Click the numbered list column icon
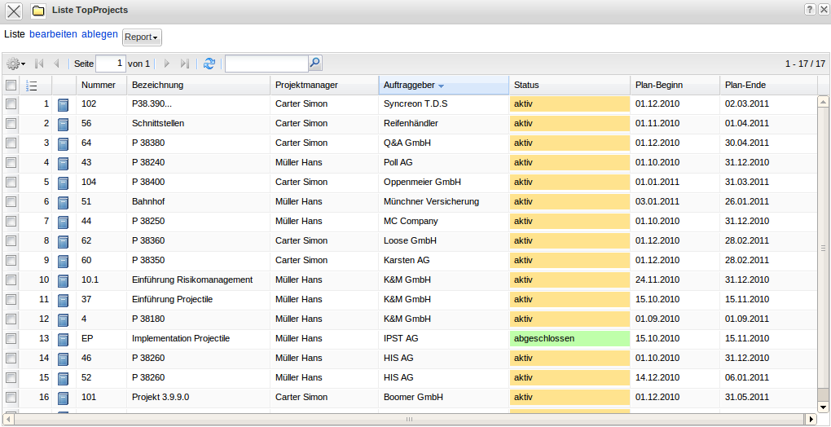The width and height of the screenshot is (831, 427). tap(33, 85)
